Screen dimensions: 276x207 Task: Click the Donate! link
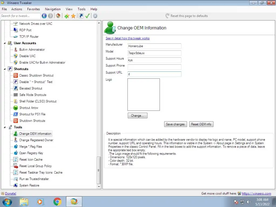[11, 194]
